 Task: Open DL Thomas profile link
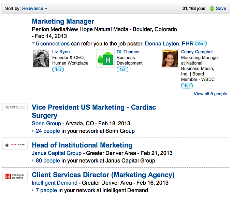pyautogui.click(x=128, y=52)
